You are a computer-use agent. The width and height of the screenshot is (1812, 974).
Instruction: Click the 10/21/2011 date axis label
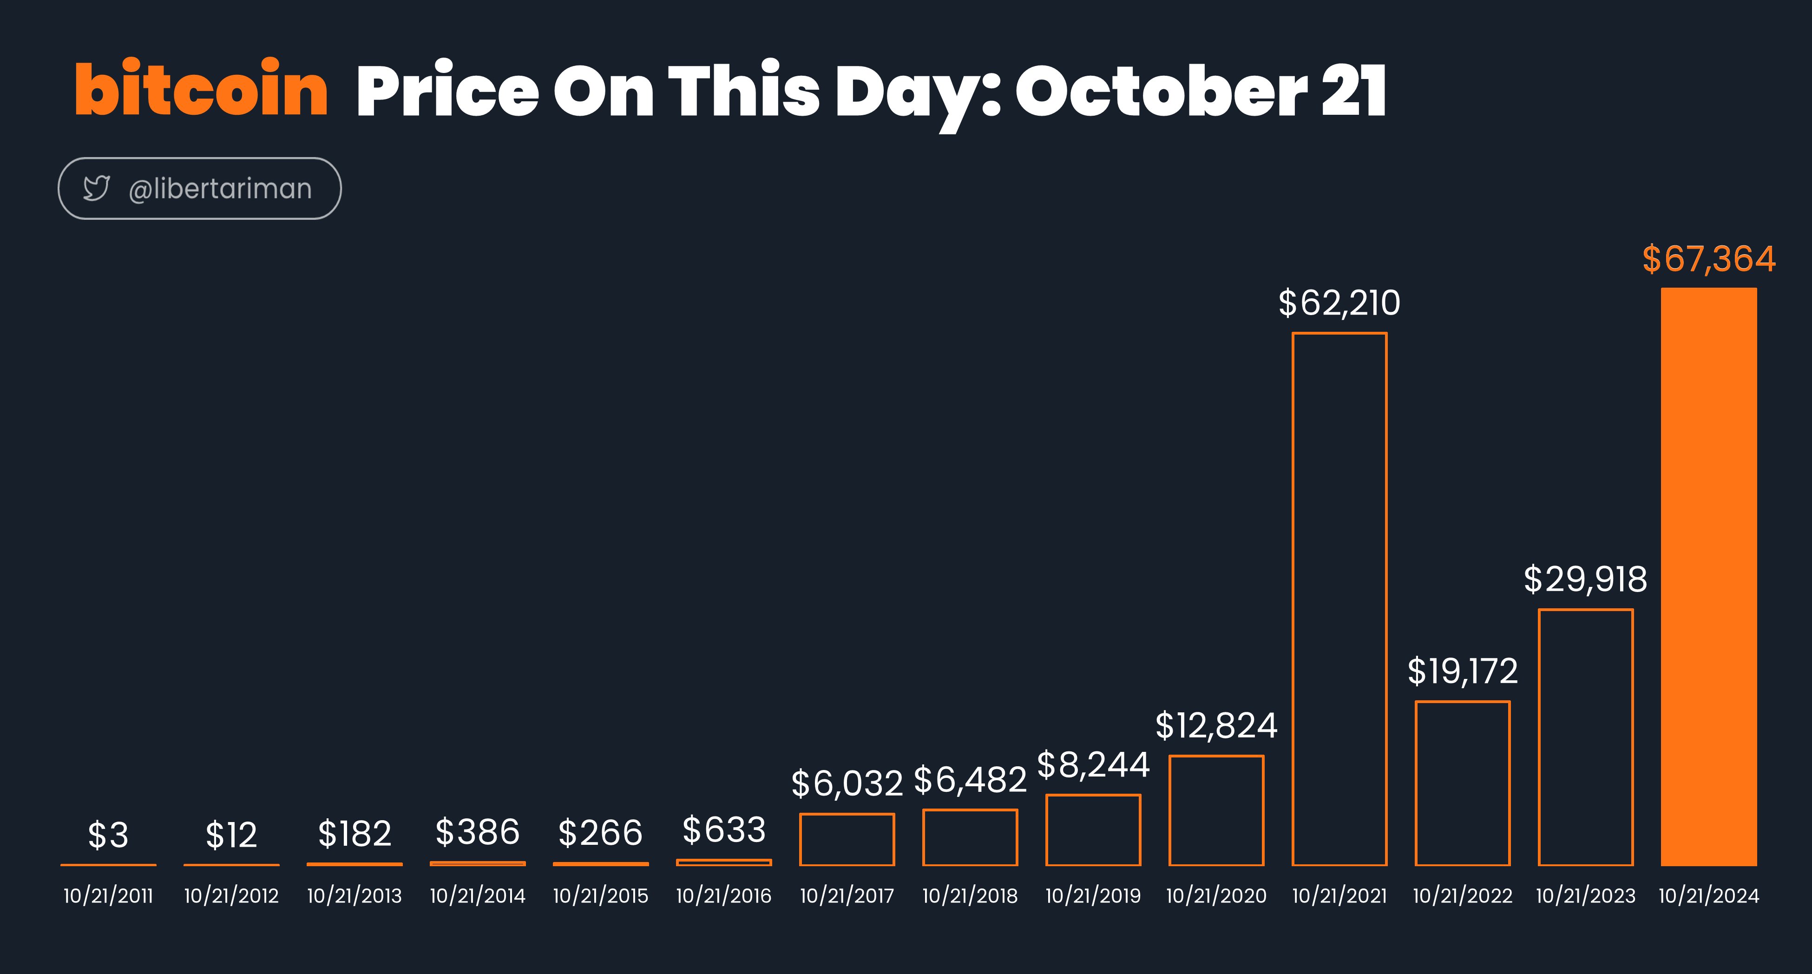(x=108, y=896)
